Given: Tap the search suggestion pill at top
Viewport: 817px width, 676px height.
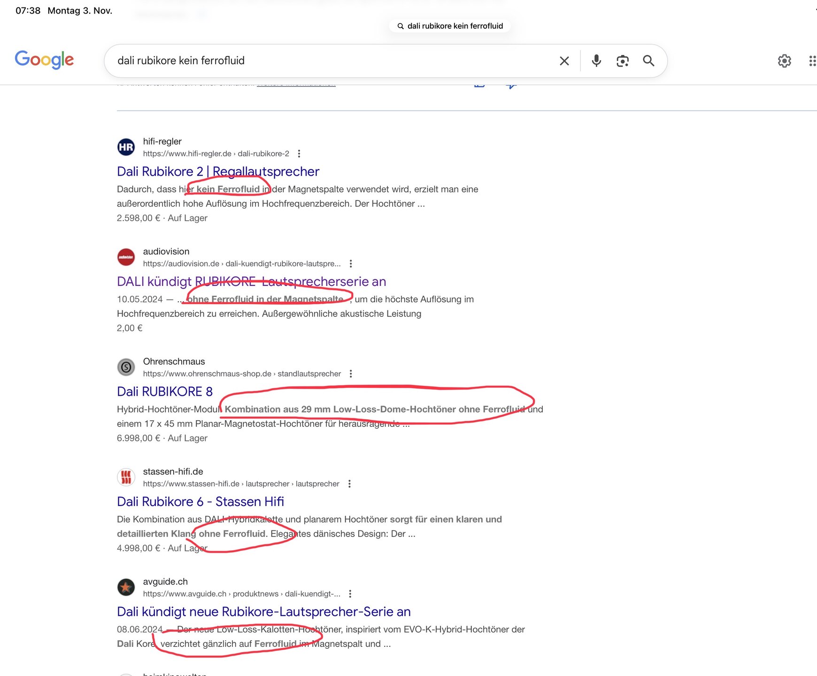Looking at the screenshot, I should click(450, 26).
